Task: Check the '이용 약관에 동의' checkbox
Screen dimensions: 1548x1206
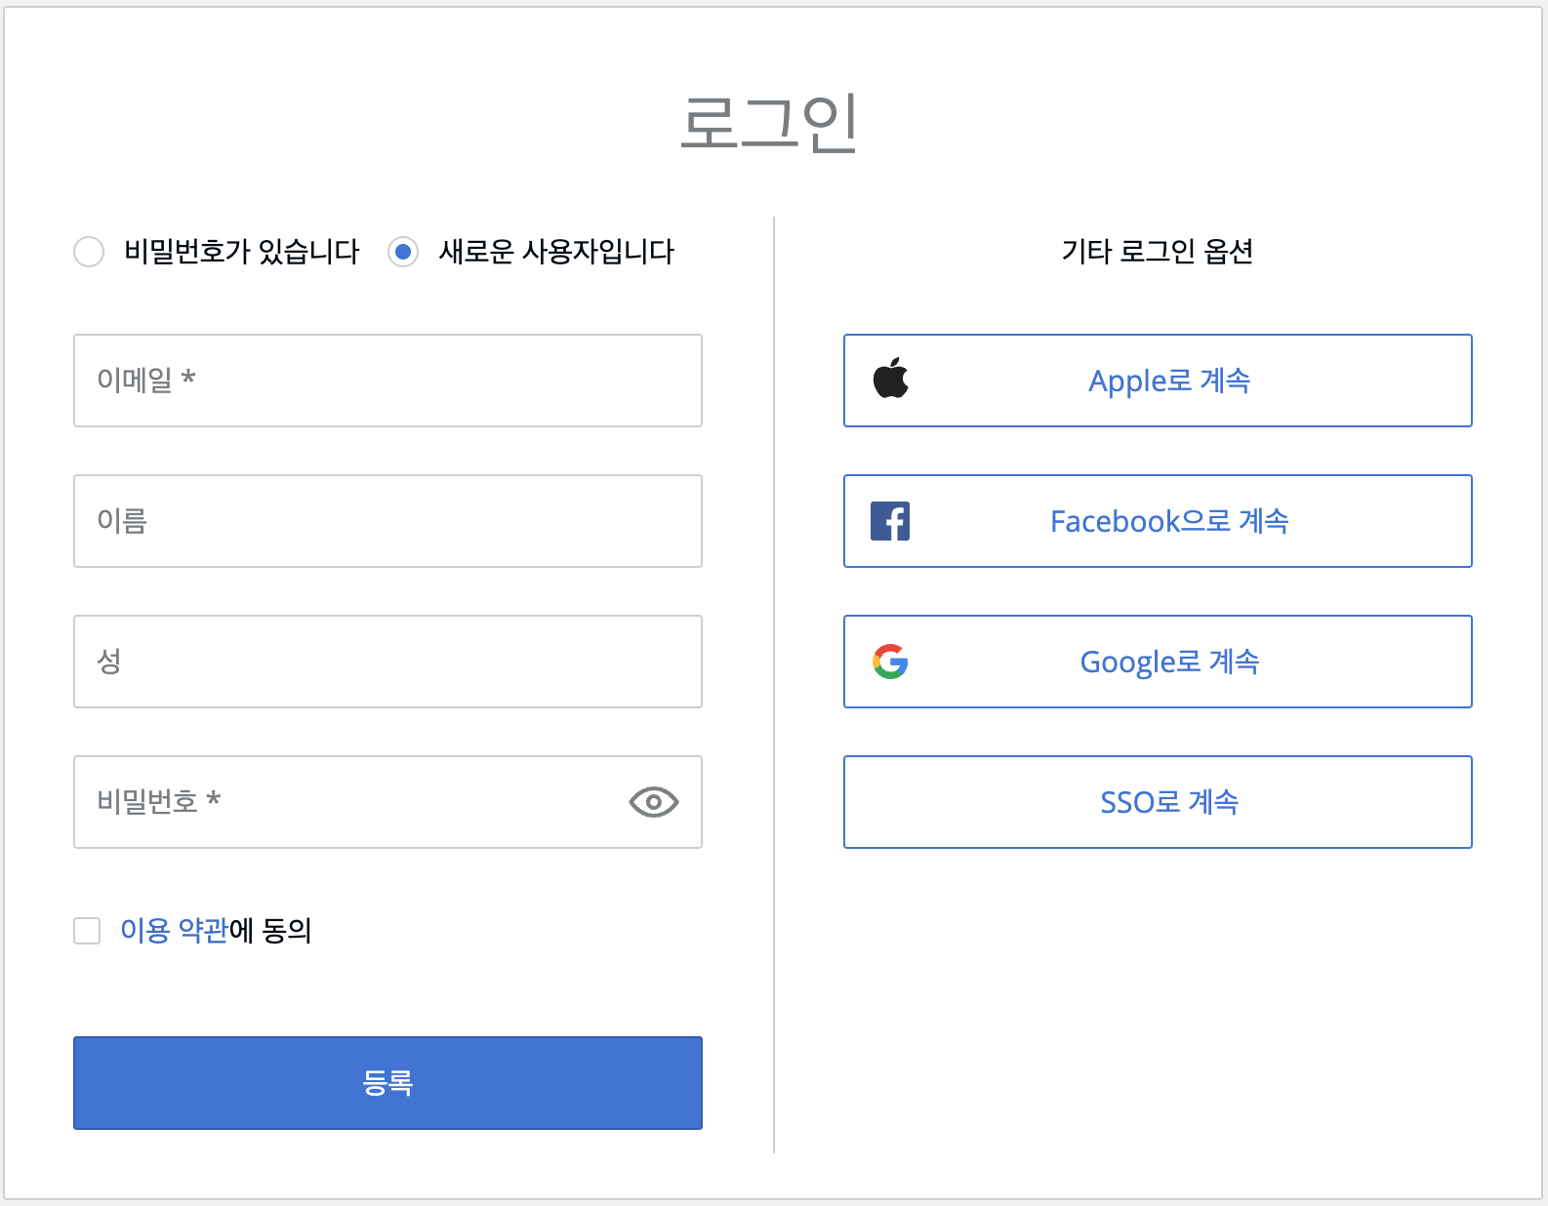Action: click(x=87, y=931)
